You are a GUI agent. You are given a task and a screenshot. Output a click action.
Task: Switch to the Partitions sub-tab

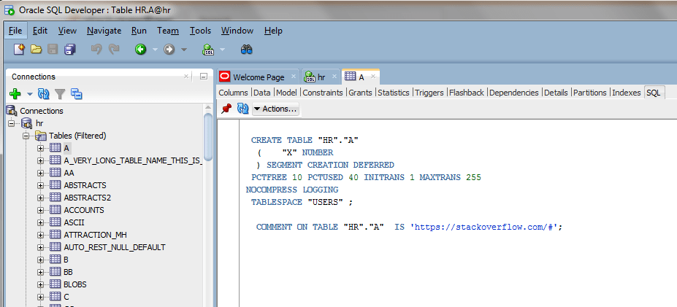[x=590, y=93]
